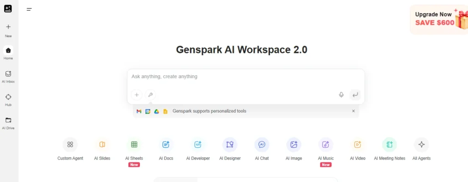The width and height of the screenshot is (468, 182).
Task: Open the All Agents icon
Action: pos(421,145)
